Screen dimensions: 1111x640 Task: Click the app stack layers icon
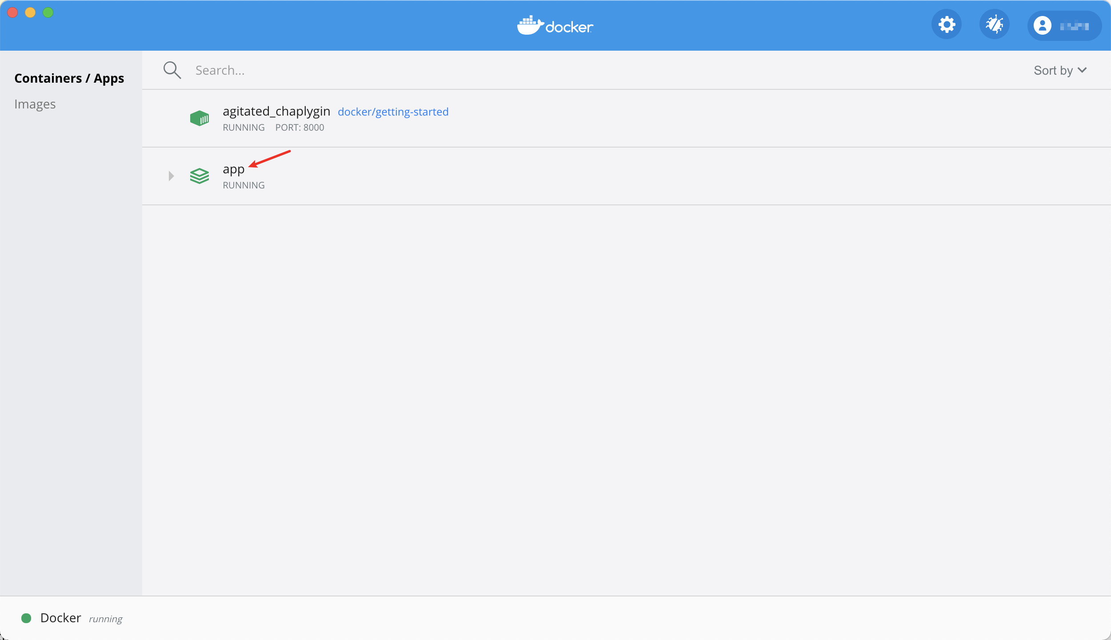pyautogui.click(x=200, y=176)
